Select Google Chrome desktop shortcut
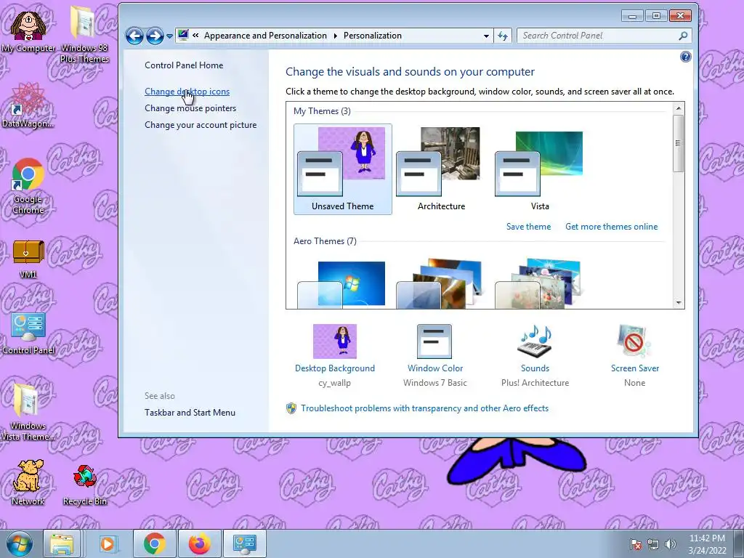The width and height of the screenshot is (744, 558). coord(28,186)
